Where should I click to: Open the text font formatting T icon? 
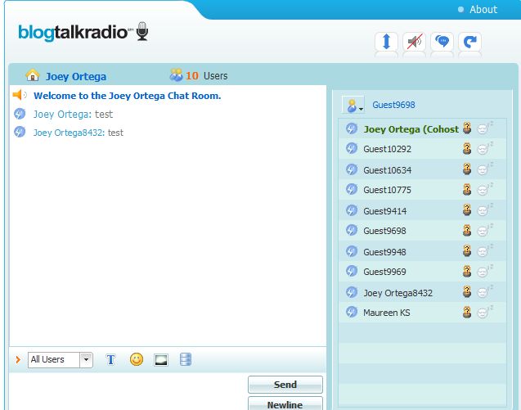(x=110, y=359)
